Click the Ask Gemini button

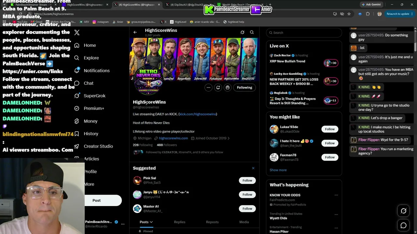(x=371, y=5)
